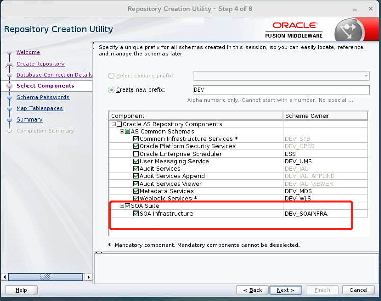Open Database Connection Details step
Viewport: 381px width, 301px height.
(55, 75)
